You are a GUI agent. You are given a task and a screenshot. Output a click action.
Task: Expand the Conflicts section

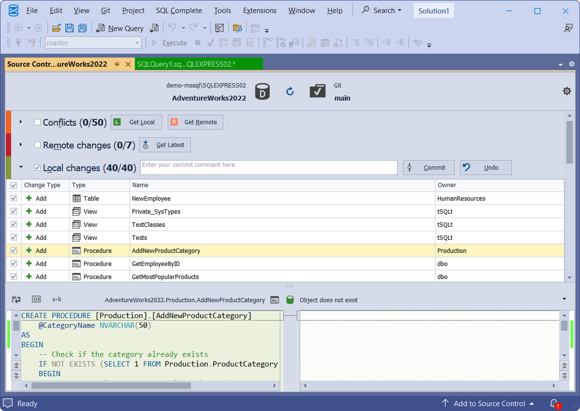click(21, 122)
